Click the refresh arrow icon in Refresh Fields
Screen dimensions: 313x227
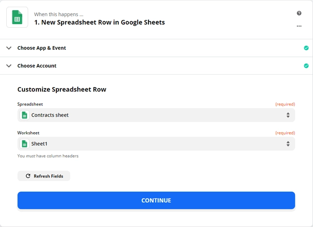[x=28, y=176]
